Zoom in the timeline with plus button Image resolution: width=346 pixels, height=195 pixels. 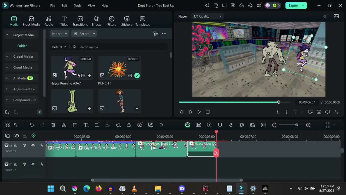pyautogui.click(x=308, y=125)
